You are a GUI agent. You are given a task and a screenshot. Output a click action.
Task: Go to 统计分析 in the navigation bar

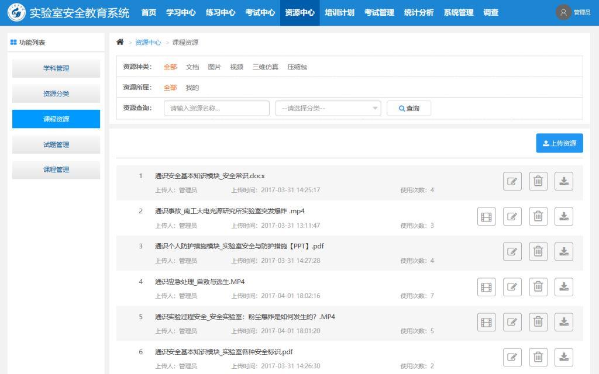419,12
